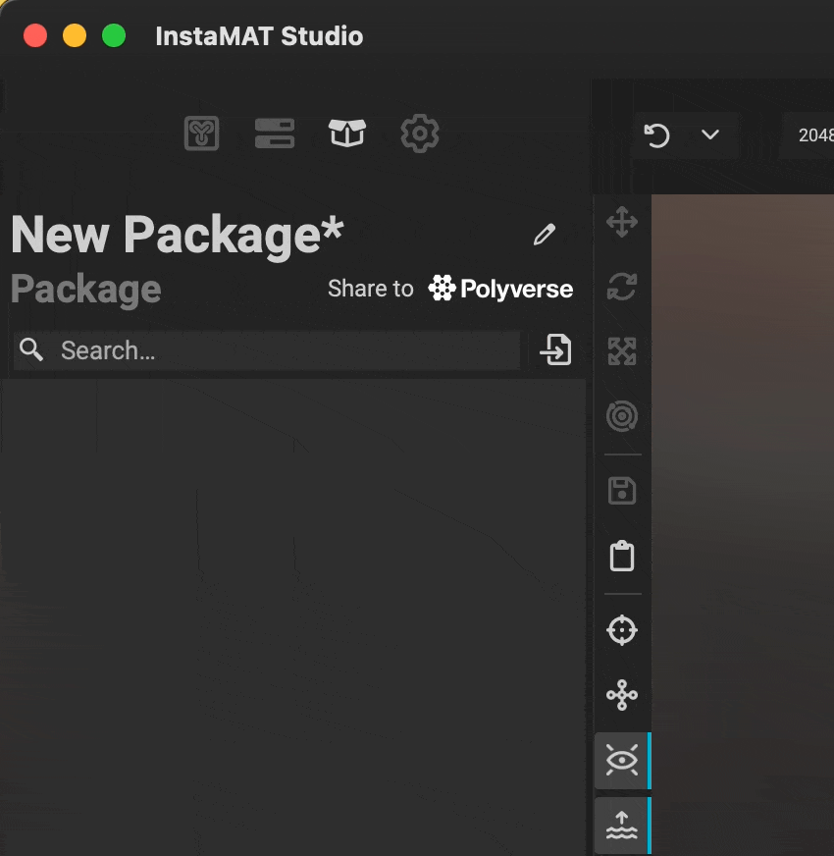Open the InstaMAT library panel icon

[x=201, y=134]
